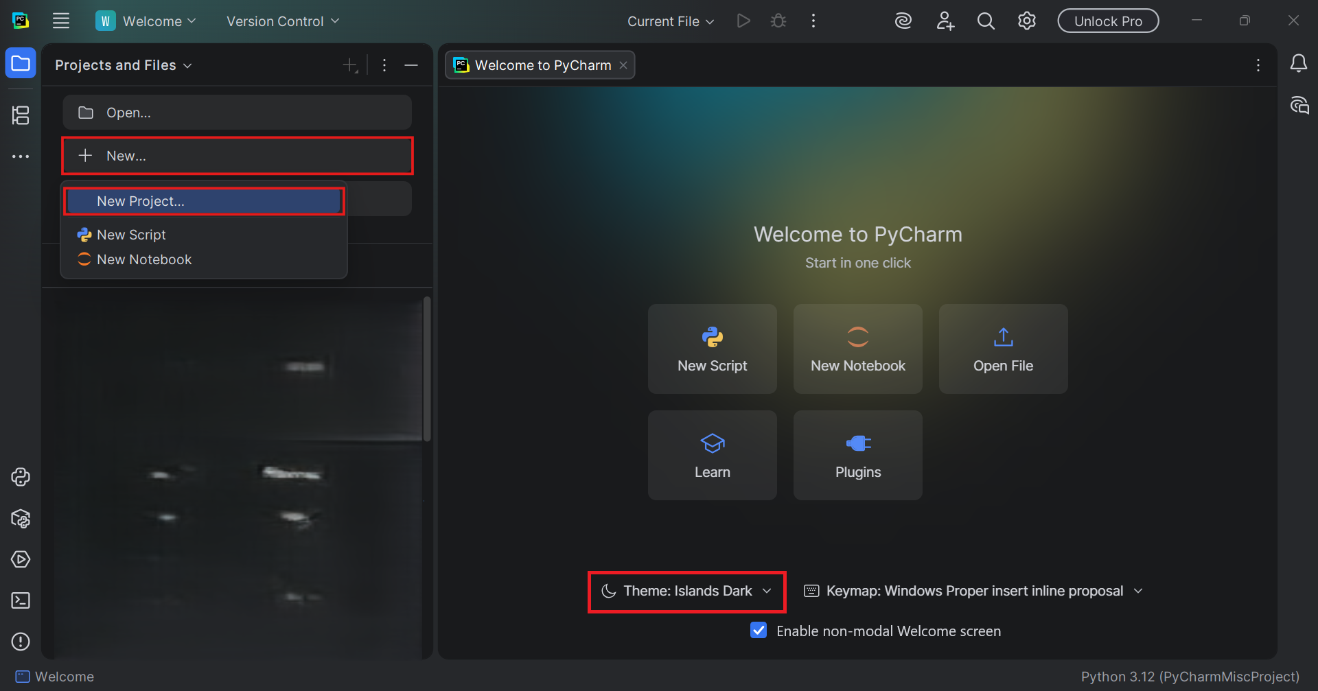1318x691 pixels.
Task: Click the Open File card
Action: (x=1004, y=349)
